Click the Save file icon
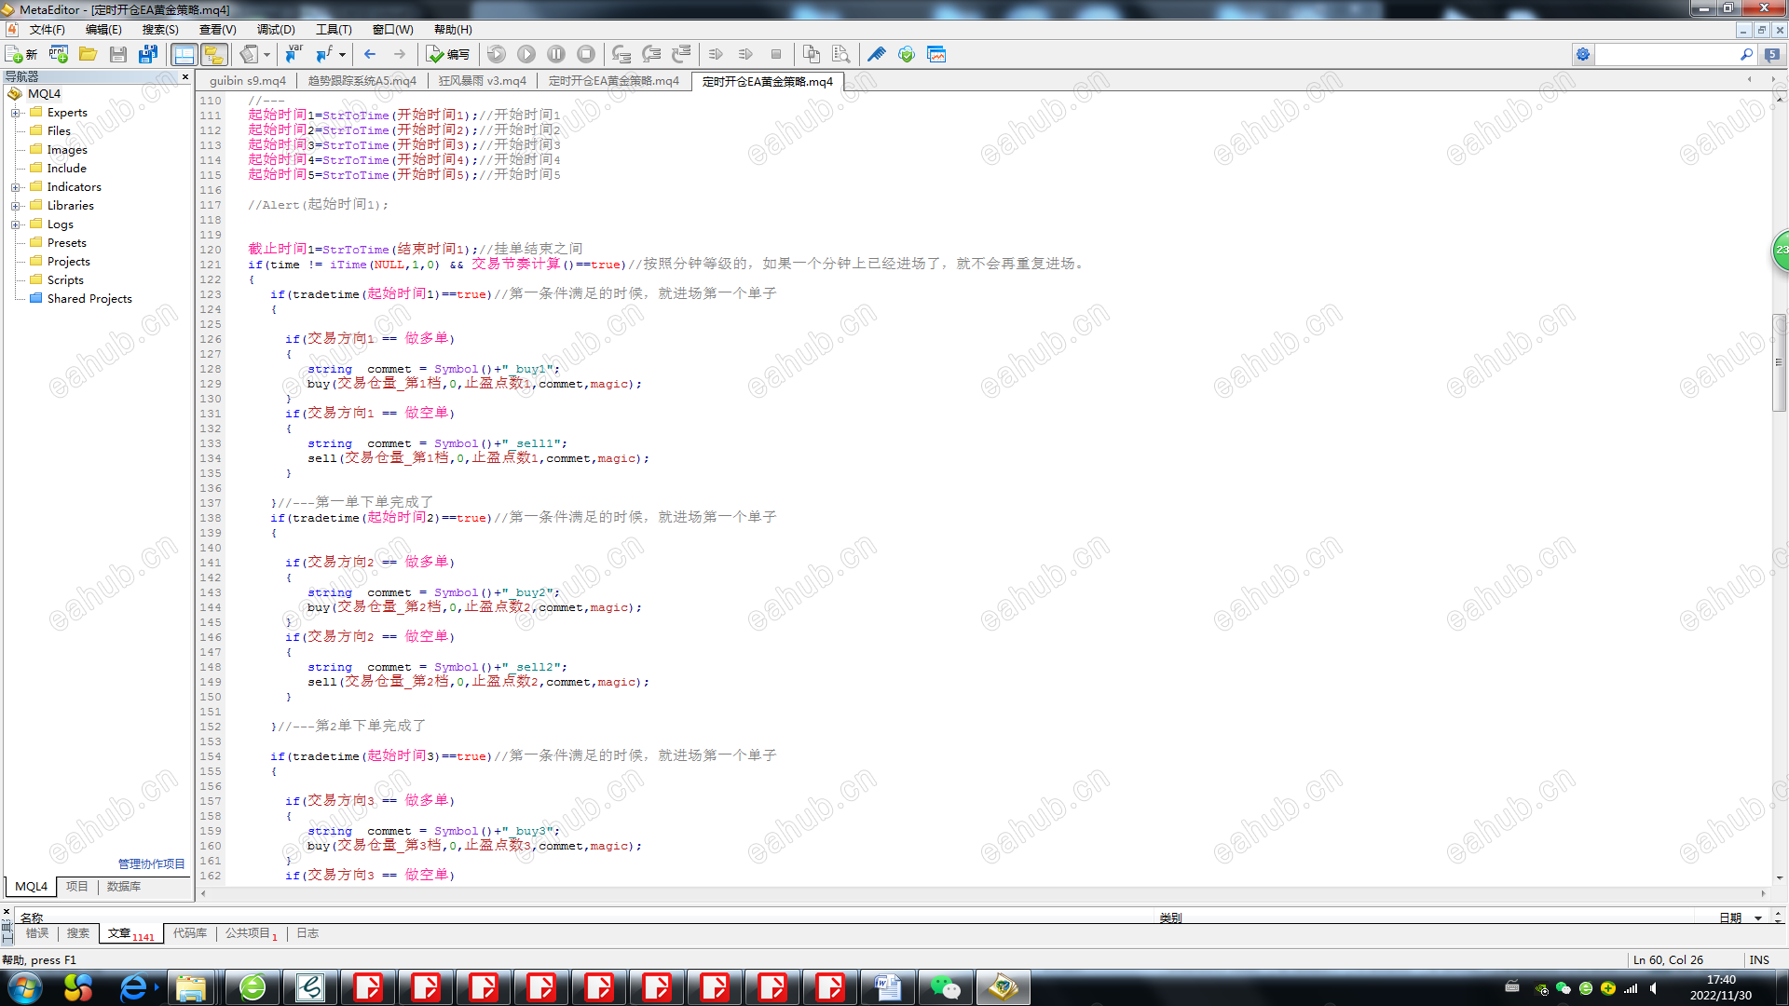 coord(117,54)
